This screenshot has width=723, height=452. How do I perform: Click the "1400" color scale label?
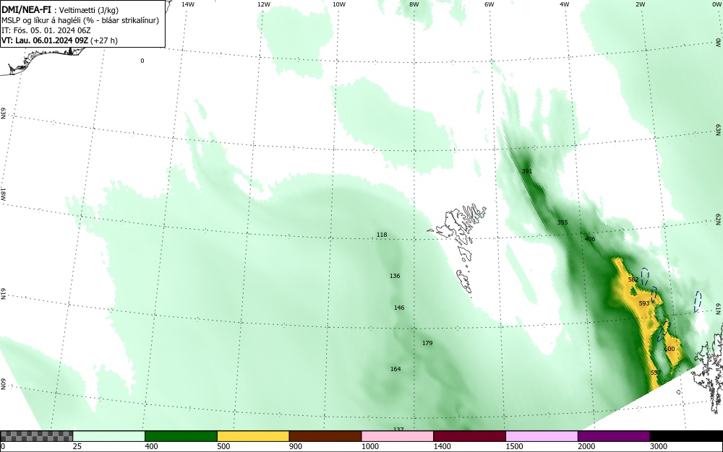[x=442, y=446]
